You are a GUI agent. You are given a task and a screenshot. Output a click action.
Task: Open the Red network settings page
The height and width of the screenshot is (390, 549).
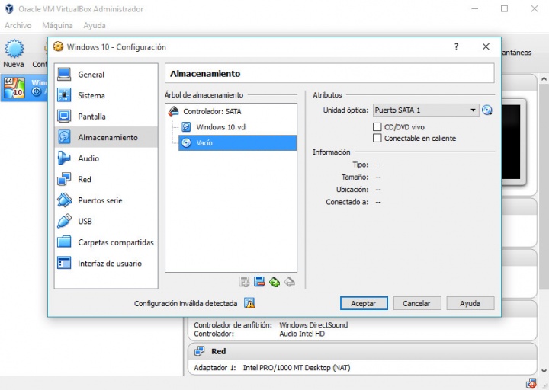(106, 179)
